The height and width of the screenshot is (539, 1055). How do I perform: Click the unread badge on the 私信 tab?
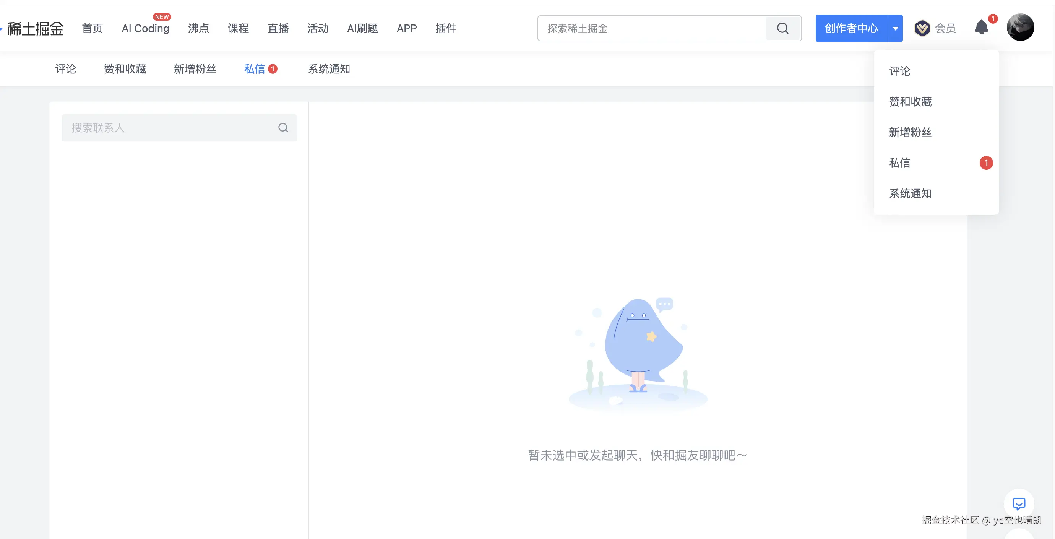click(x=273, y=68)
